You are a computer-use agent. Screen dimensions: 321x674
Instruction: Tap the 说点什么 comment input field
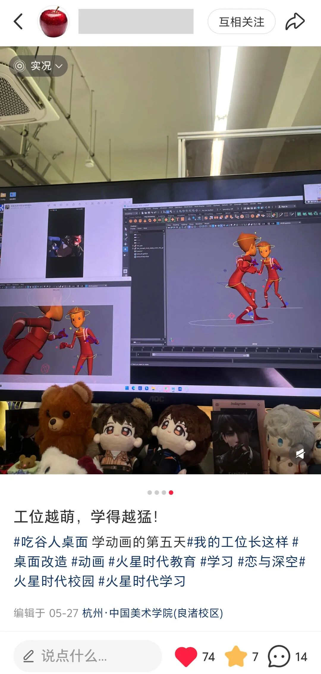pyautogui.click(x=88, y=656)
